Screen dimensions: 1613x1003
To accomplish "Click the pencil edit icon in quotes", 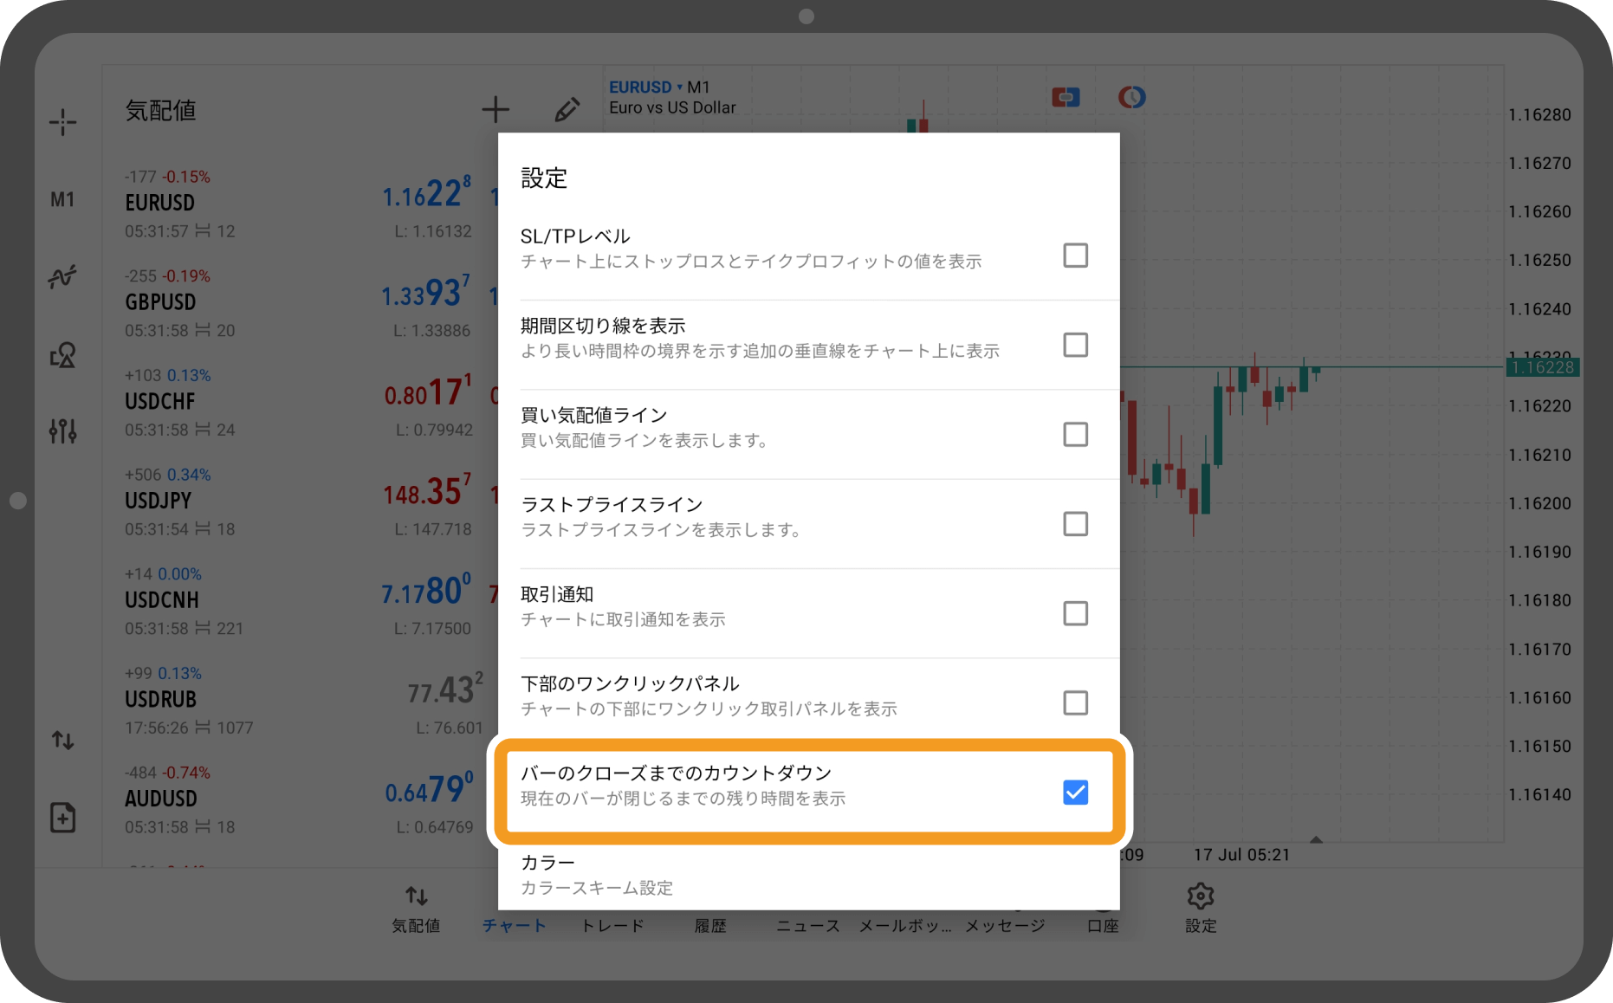I will 567,110.
